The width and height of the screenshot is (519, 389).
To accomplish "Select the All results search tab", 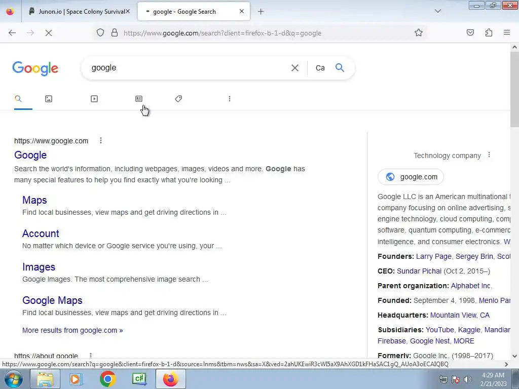I will (18, 99).
